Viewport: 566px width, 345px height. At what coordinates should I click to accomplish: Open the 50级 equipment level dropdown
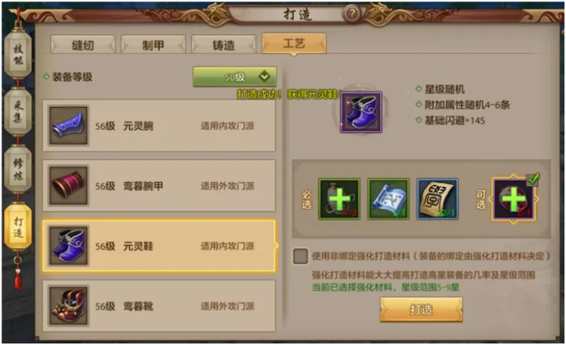[x=235, y=77]
